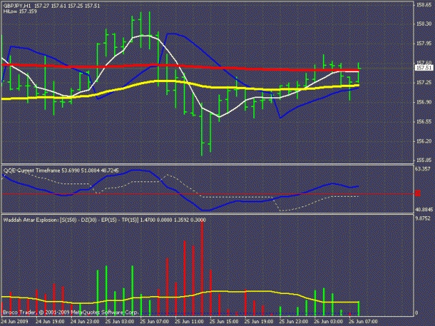Click the 25 Jun 19:00 time label
This screenshot has width=435, height=326.
click(x=258, y=322)
